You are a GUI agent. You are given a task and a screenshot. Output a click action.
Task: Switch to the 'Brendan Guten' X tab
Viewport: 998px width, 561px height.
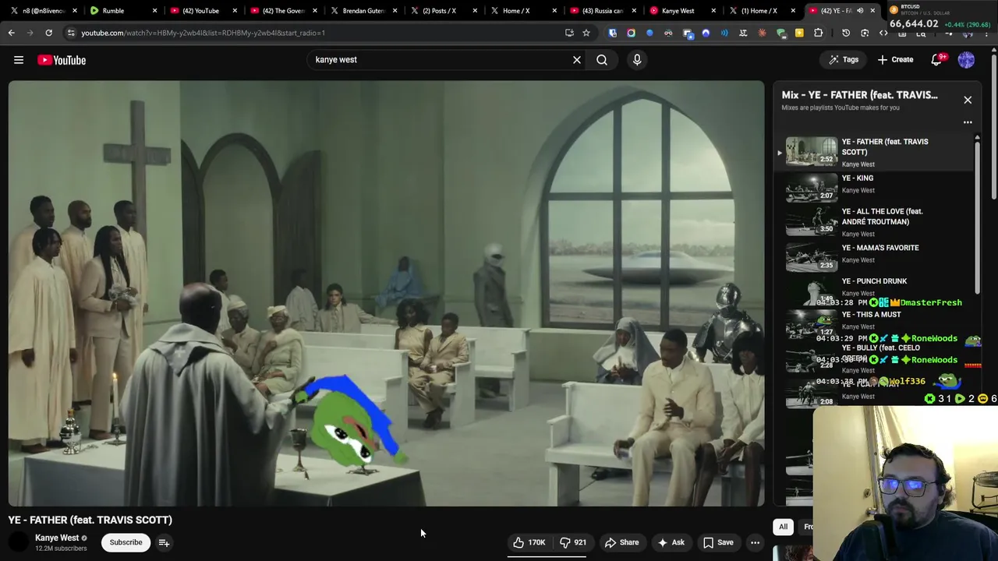363,11
